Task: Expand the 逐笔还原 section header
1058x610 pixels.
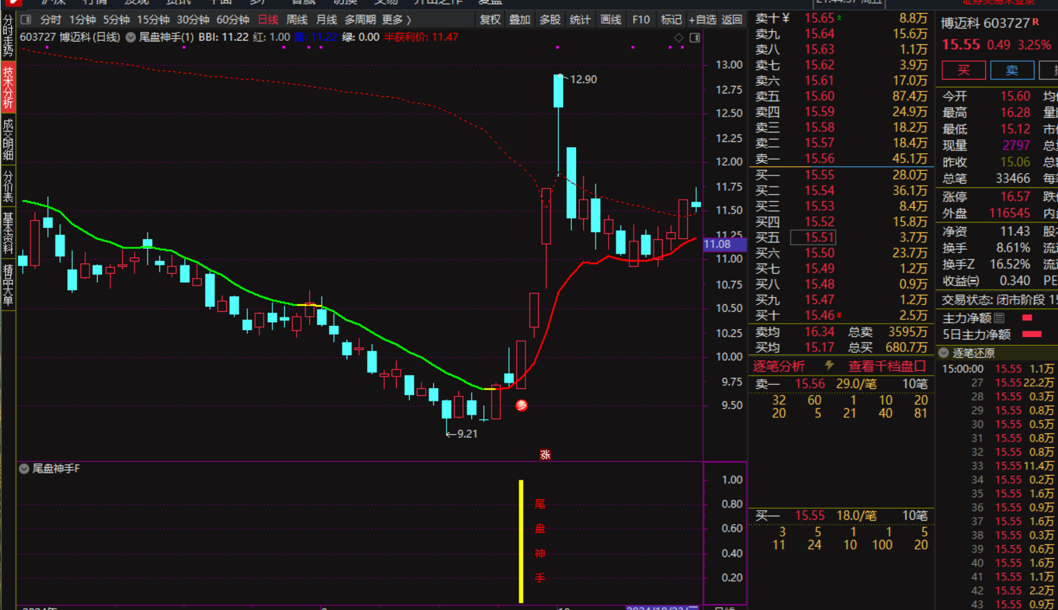Action: pos(944,353)
